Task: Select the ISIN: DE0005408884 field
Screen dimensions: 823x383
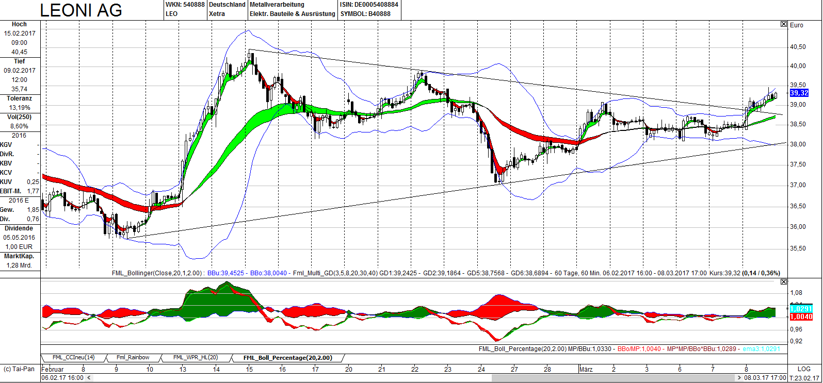Action: [x=369, y=5]
